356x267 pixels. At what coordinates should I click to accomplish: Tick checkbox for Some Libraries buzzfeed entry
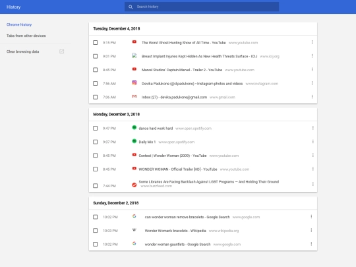click(x=96, y=186)
